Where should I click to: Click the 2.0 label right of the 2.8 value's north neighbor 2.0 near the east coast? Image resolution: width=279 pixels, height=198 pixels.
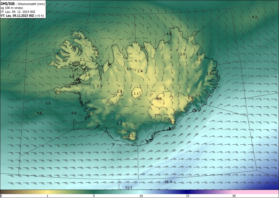tap(199, 60)
